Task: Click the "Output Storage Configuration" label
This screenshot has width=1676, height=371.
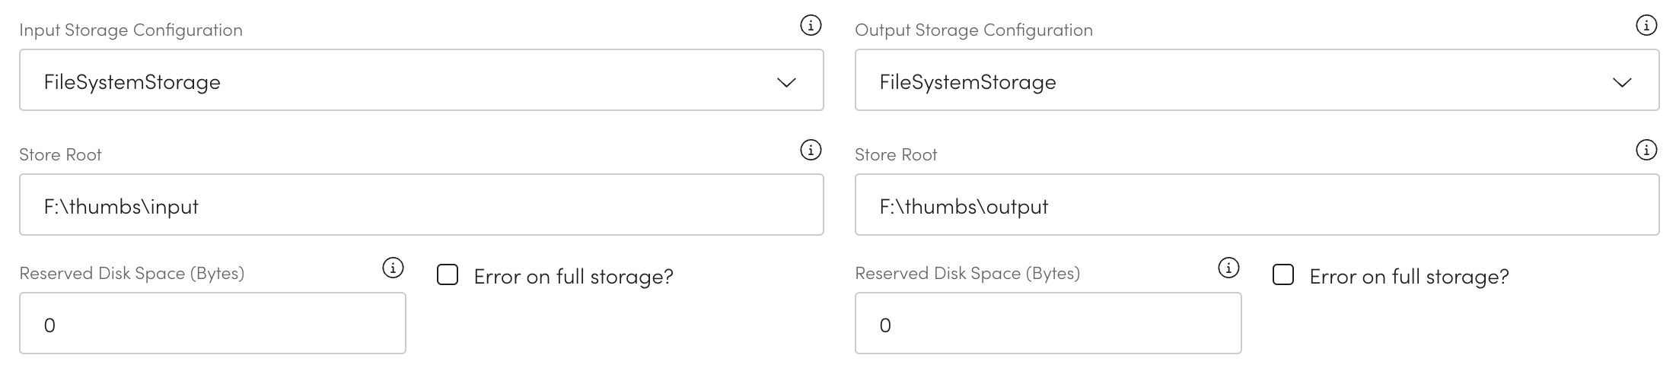Action: [x=973, y=30]
